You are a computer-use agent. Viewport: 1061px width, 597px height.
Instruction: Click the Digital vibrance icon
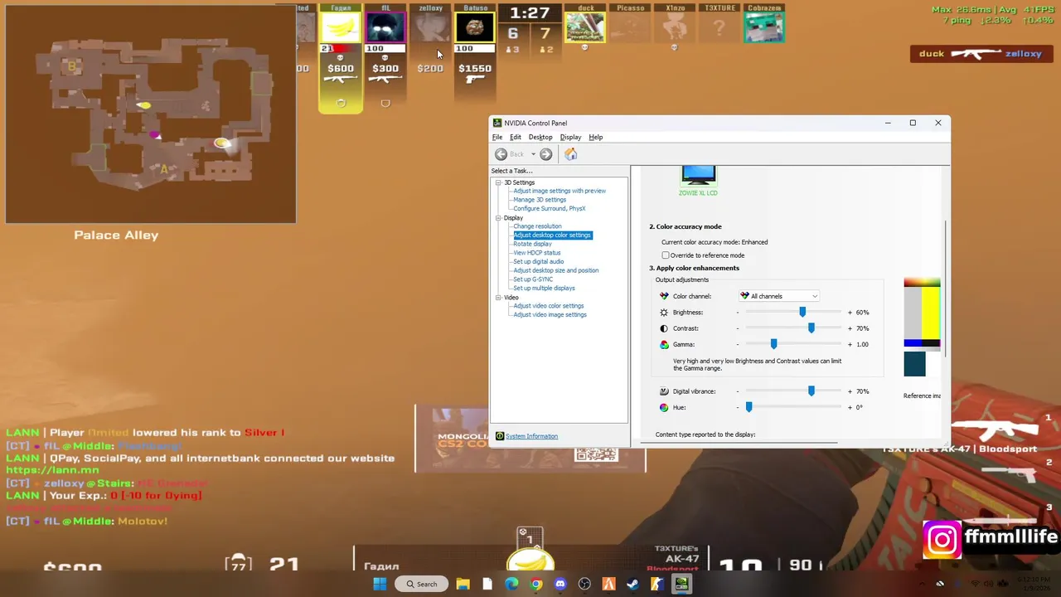[664, 391]
